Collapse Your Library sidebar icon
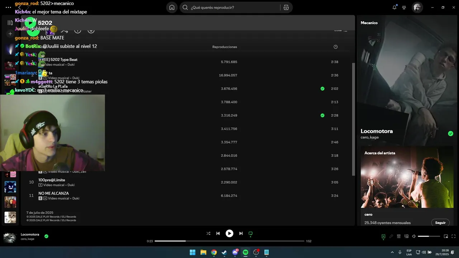459x258 pixels. click(10, 23)
